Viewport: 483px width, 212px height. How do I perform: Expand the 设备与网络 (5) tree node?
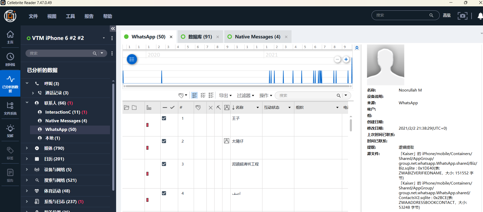pos(27,169)
